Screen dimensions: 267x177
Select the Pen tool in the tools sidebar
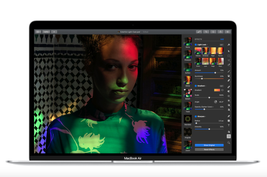click(x=229, y=116)
